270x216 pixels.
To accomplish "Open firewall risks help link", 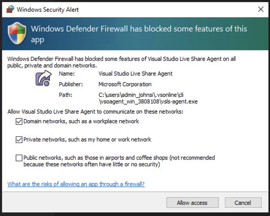I will (x=76, y=184).
